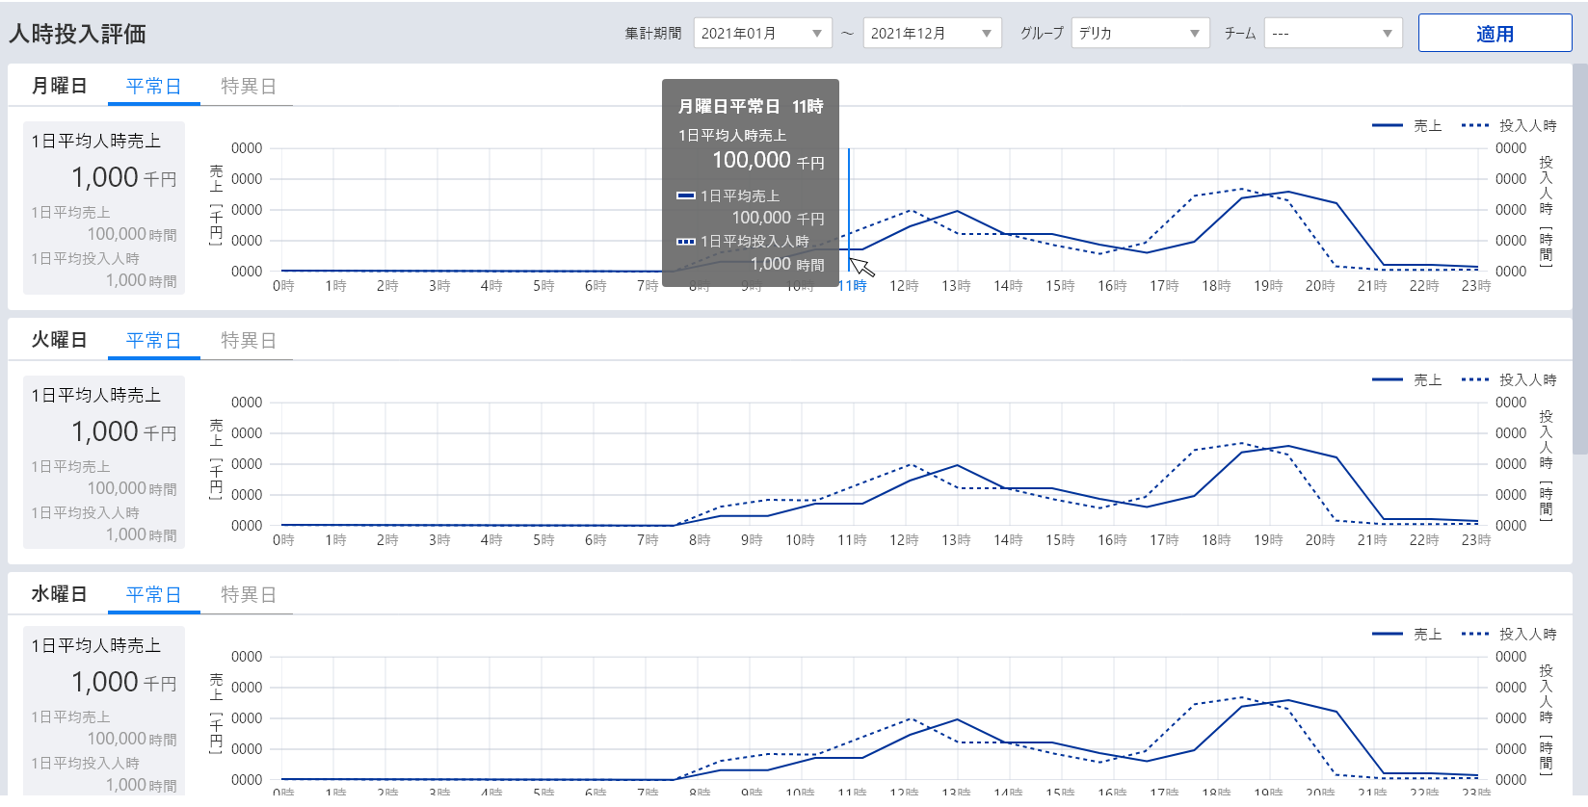1588x807 pixels.
Task: Toggle 投入人時 dotted legend in Wednesday chart
Action: click(x=1509, y=635)
